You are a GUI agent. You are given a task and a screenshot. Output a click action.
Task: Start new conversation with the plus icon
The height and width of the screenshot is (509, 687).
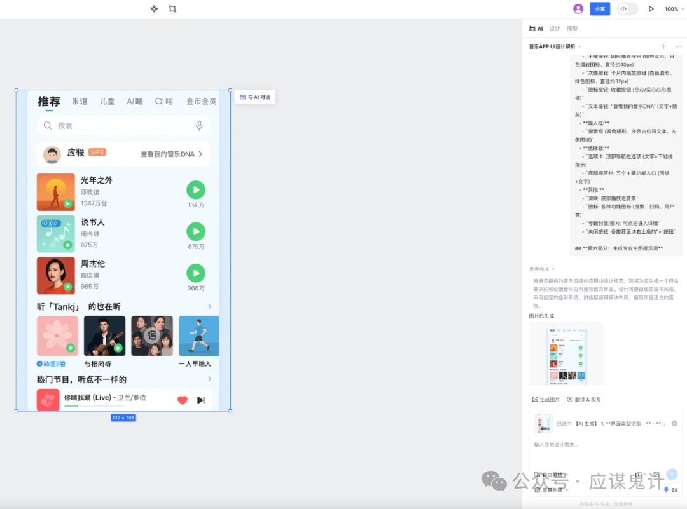point(663,46)
